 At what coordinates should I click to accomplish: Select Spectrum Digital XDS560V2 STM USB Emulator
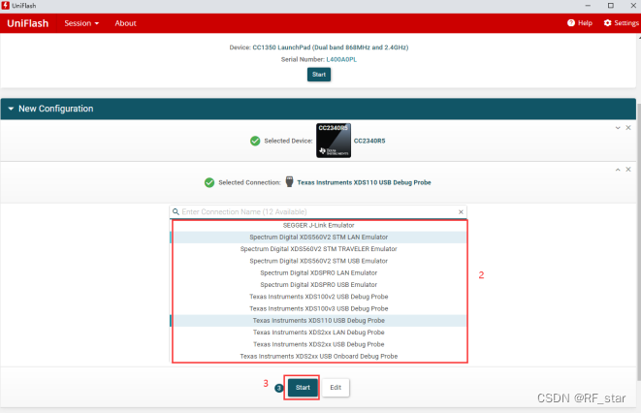click(x=318, y=261)
